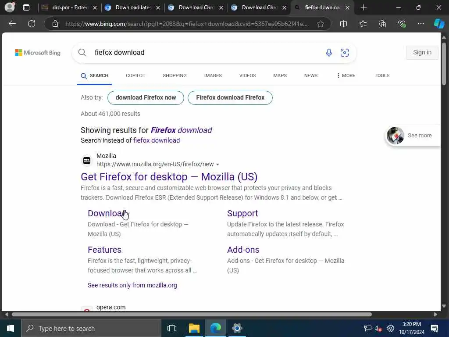Go back with the back arrow
449x337 pixels.
click(12, 24)
